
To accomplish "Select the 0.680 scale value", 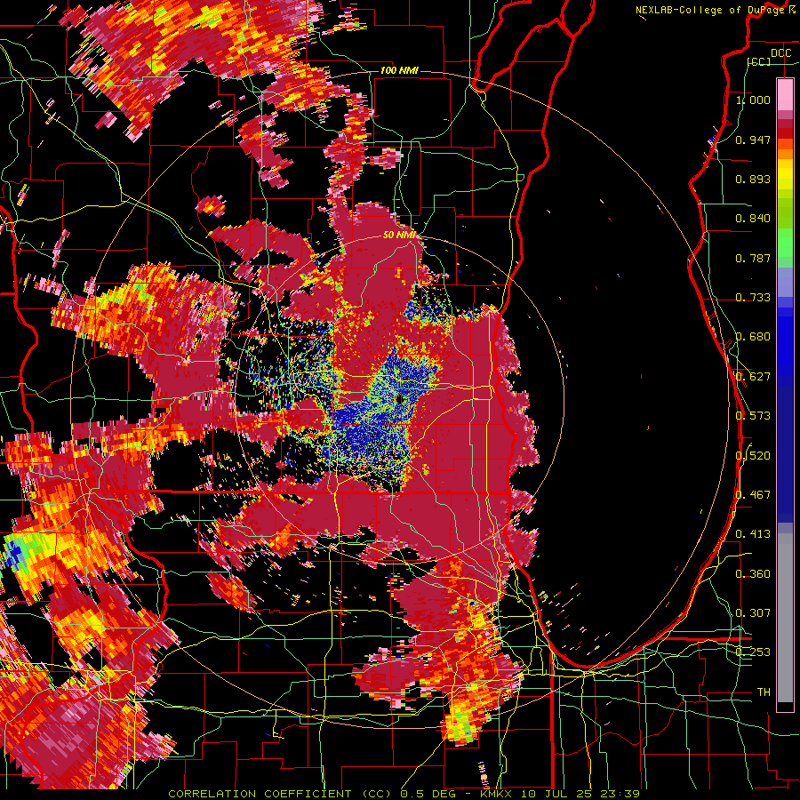I will [753, 337].
